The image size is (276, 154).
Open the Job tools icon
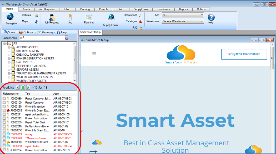[70, 17]
